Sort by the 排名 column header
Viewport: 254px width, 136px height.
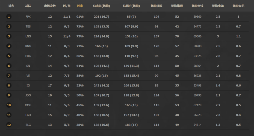[x=11, y=6]
